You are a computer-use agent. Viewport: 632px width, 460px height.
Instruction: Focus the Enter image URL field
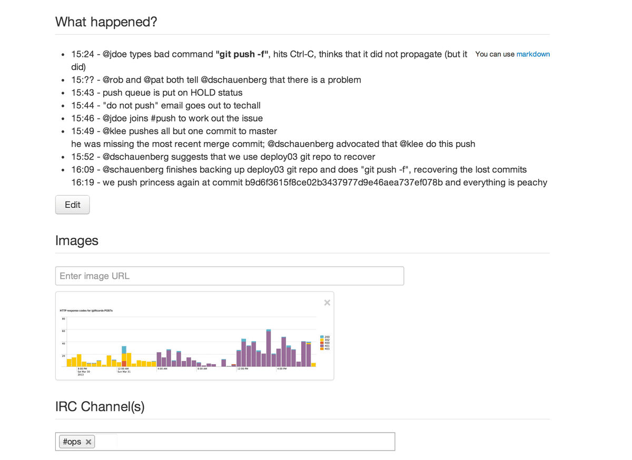pos(230,276)
